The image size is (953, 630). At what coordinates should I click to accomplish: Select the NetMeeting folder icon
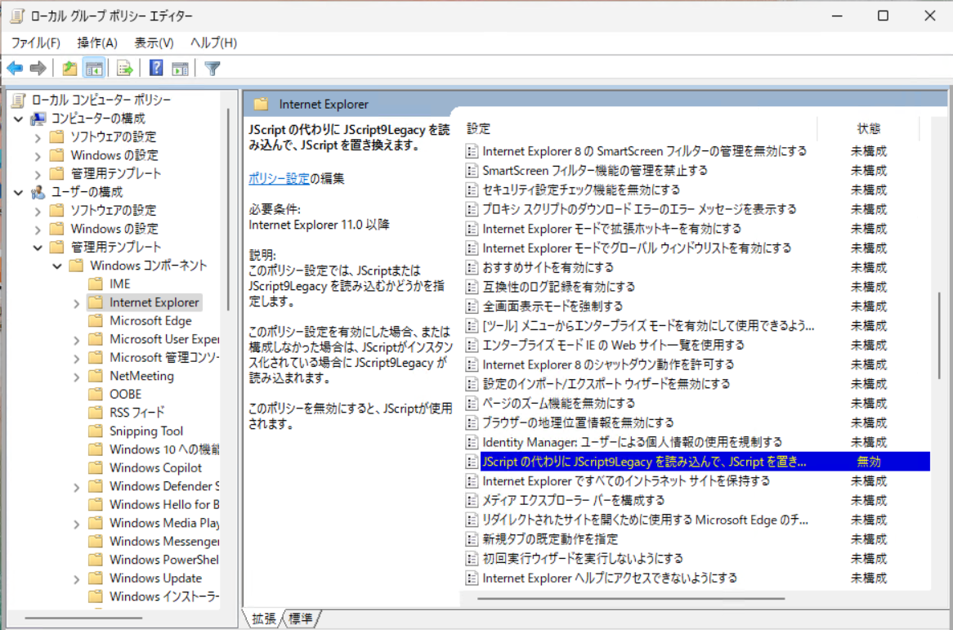(x=96, y=376)
